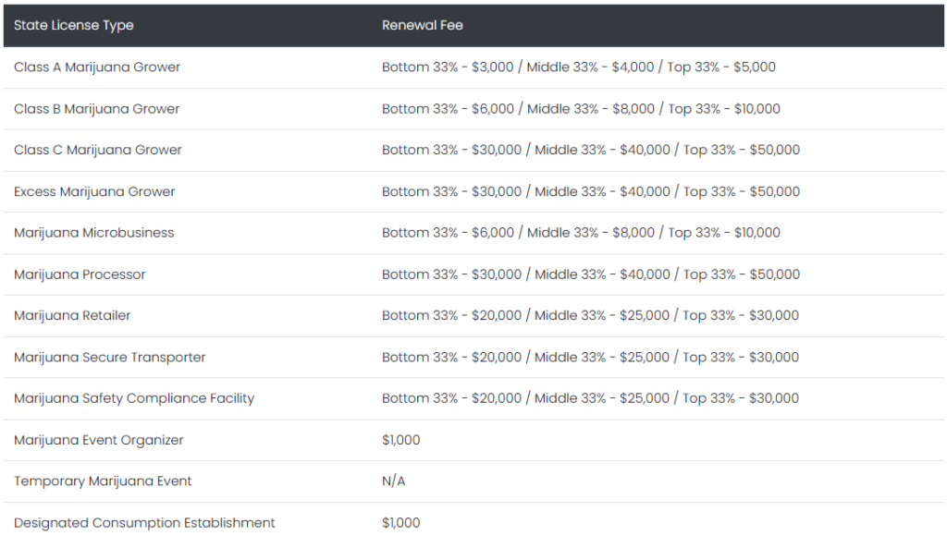Select the Marijuana Microbusiness license row
Image resolution: width=947 pixels, height=536 pixels.
[x=94, y=233]
